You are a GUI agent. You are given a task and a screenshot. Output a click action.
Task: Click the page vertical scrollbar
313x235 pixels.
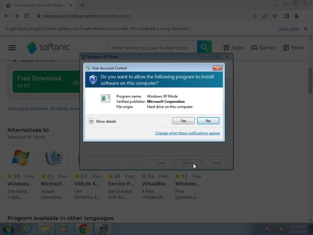pos(310,80)
